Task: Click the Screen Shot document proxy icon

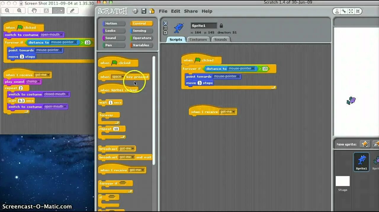Action: (21, 3)
